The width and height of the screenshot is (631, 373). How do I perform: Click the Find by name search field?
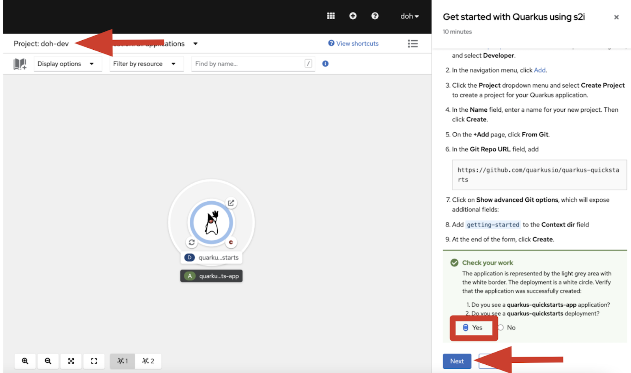coord(248,64)
